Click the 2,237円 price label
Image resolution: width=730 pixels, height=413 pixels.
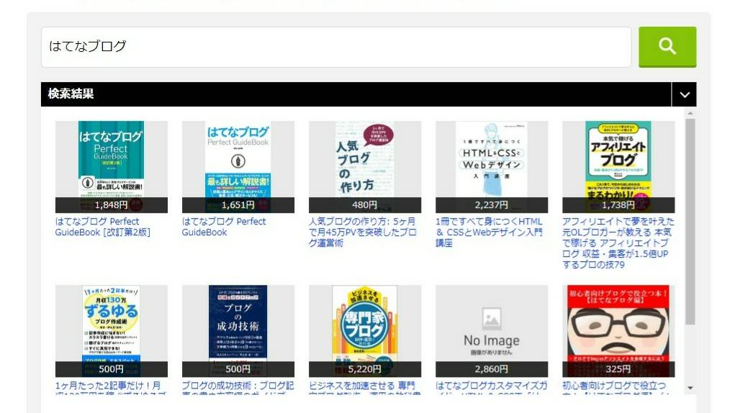pos(492,205)
